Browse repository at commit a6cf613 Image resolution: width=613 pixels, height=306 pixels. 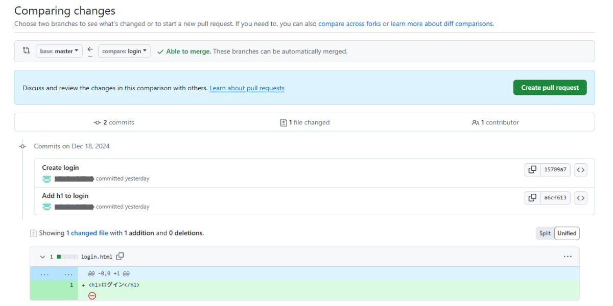580,198
